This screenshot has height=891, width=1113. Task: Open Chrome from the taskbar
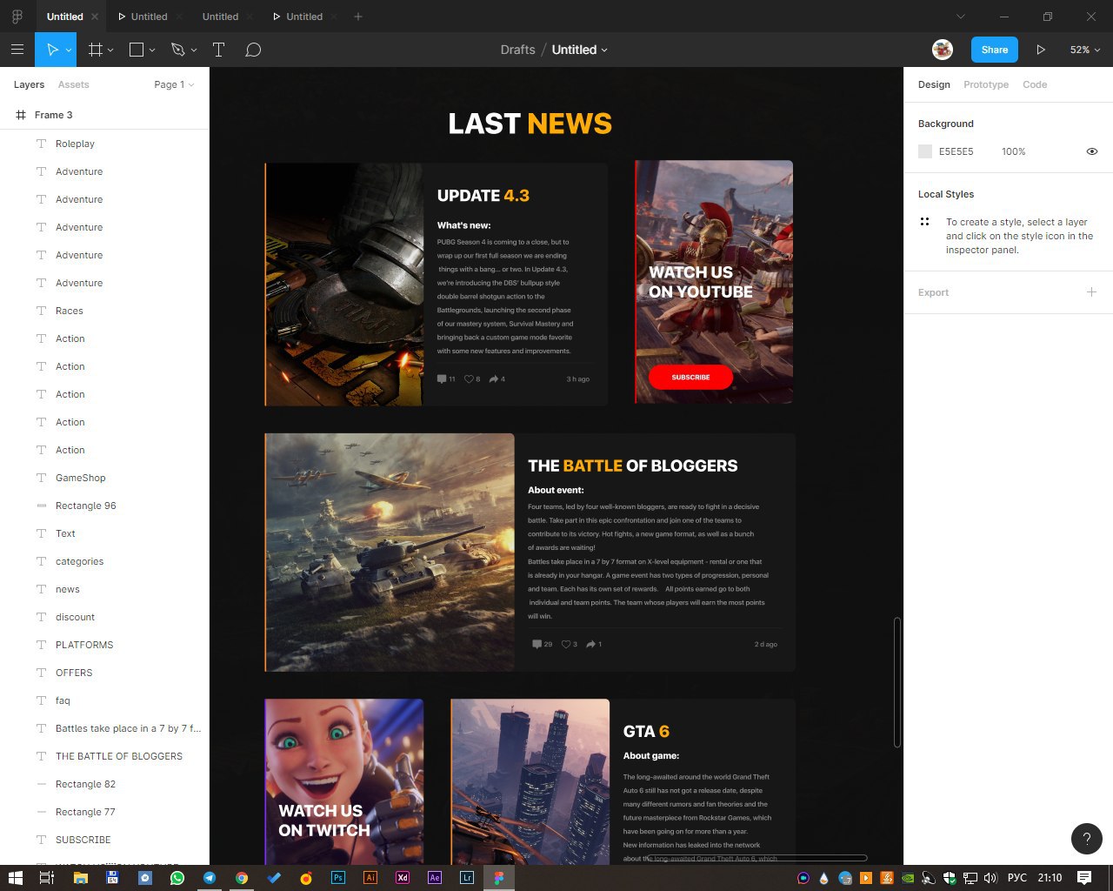(242, 878)
